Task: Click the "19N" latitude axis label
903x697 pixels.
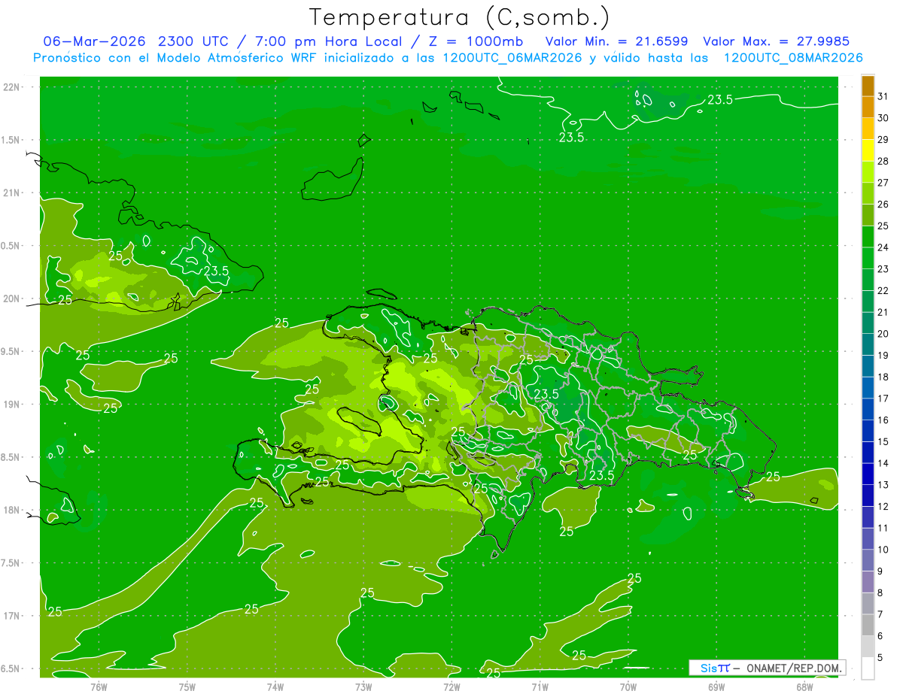Action: (x=12, y=405)
